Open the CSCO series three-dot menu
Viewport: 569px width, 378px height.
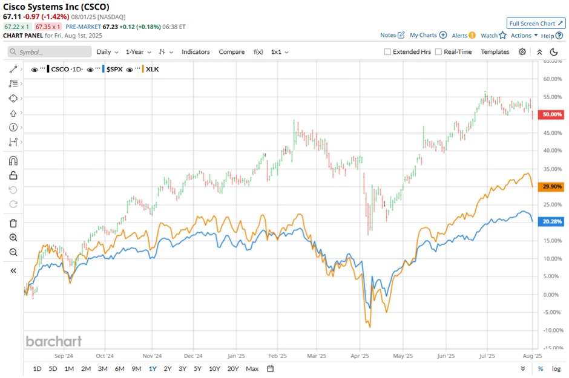pos(42,69)
